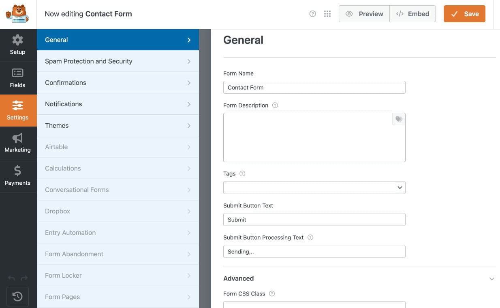Open the Fields list panel
Viewport: 500px width, 308px height.
[x=18, y=78]
